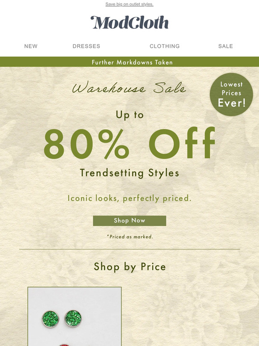Click the Shop Now button
This screenshot has width=259, height=346.
pyautogui.click(x=129, y=220)
